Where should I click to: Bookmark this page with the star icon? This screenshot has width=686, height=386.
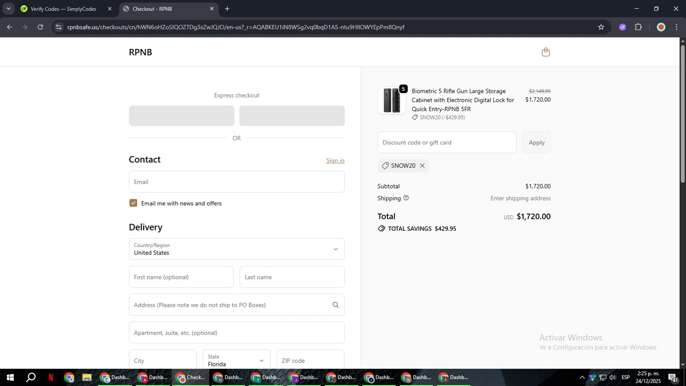point(601,27)
